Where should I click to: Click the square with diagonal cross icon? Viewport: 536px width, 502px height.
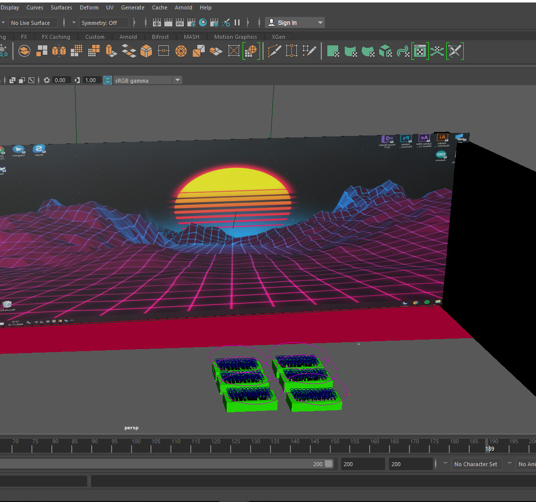point(234,51)
